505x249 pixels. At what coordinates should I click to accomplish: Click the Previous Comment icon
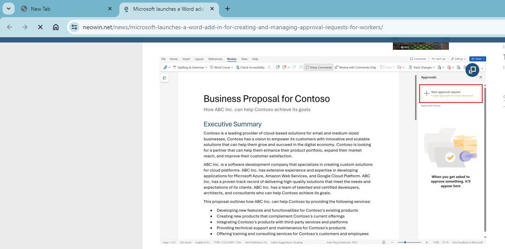point(294,67)
